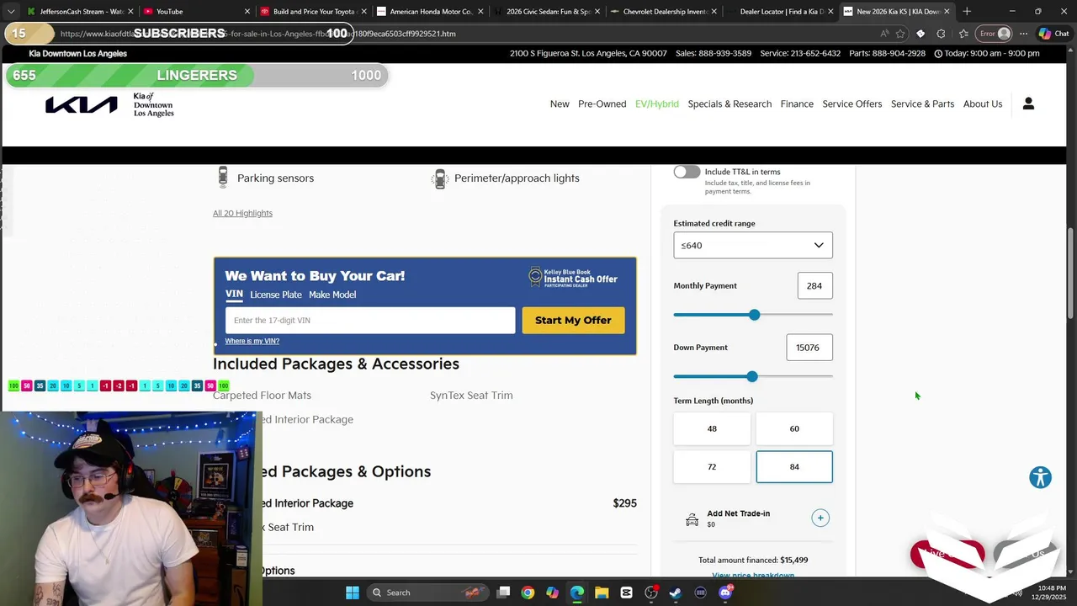Open Estimated credit range dropdown
The image size is (1077, 606).
coord(753,245)
